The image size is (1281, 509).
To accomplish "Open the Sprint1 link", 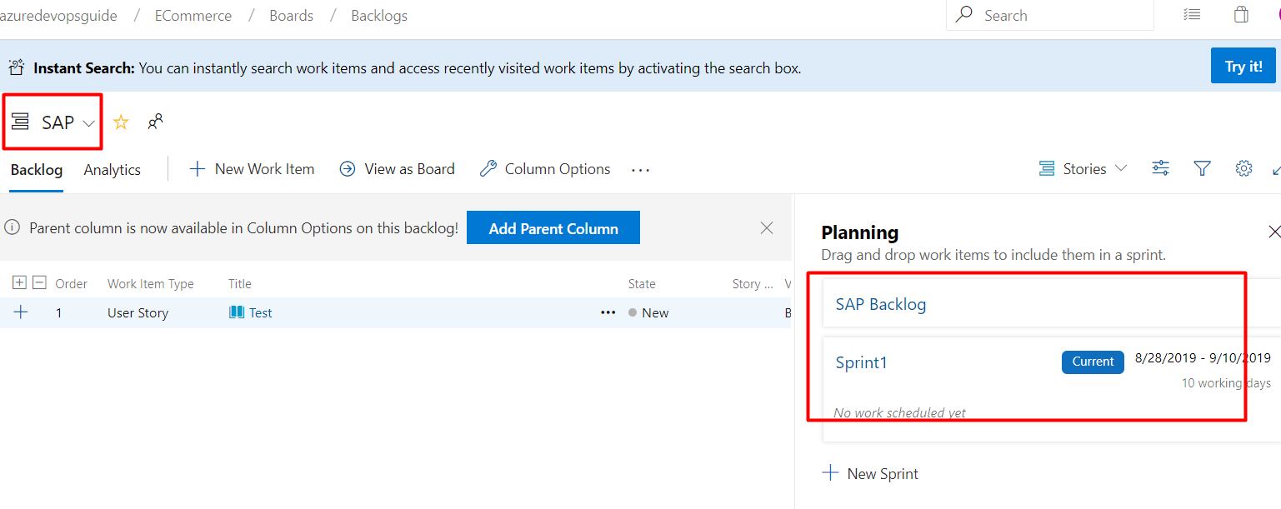I will pyautogui.click(x=862, y=362).
